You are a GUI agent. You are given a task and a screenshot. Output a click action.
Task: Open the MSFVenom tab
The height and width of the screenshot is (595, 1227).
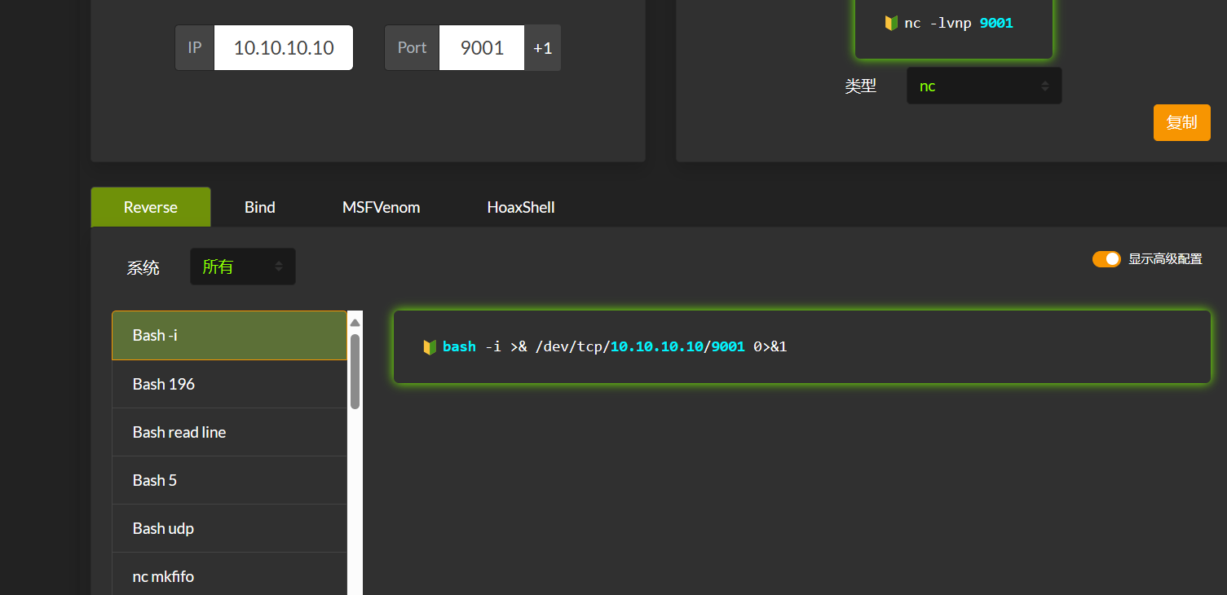[x=381, y=207]
